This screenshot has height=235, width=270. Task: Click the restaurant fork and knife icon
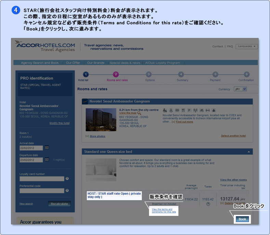click(183, 110)
